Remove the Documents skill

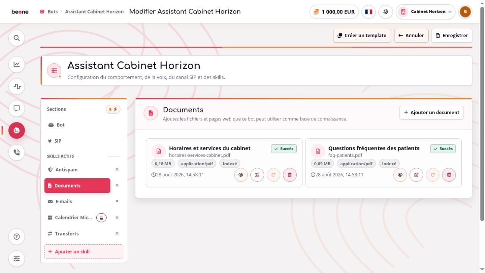pos(117,186)
